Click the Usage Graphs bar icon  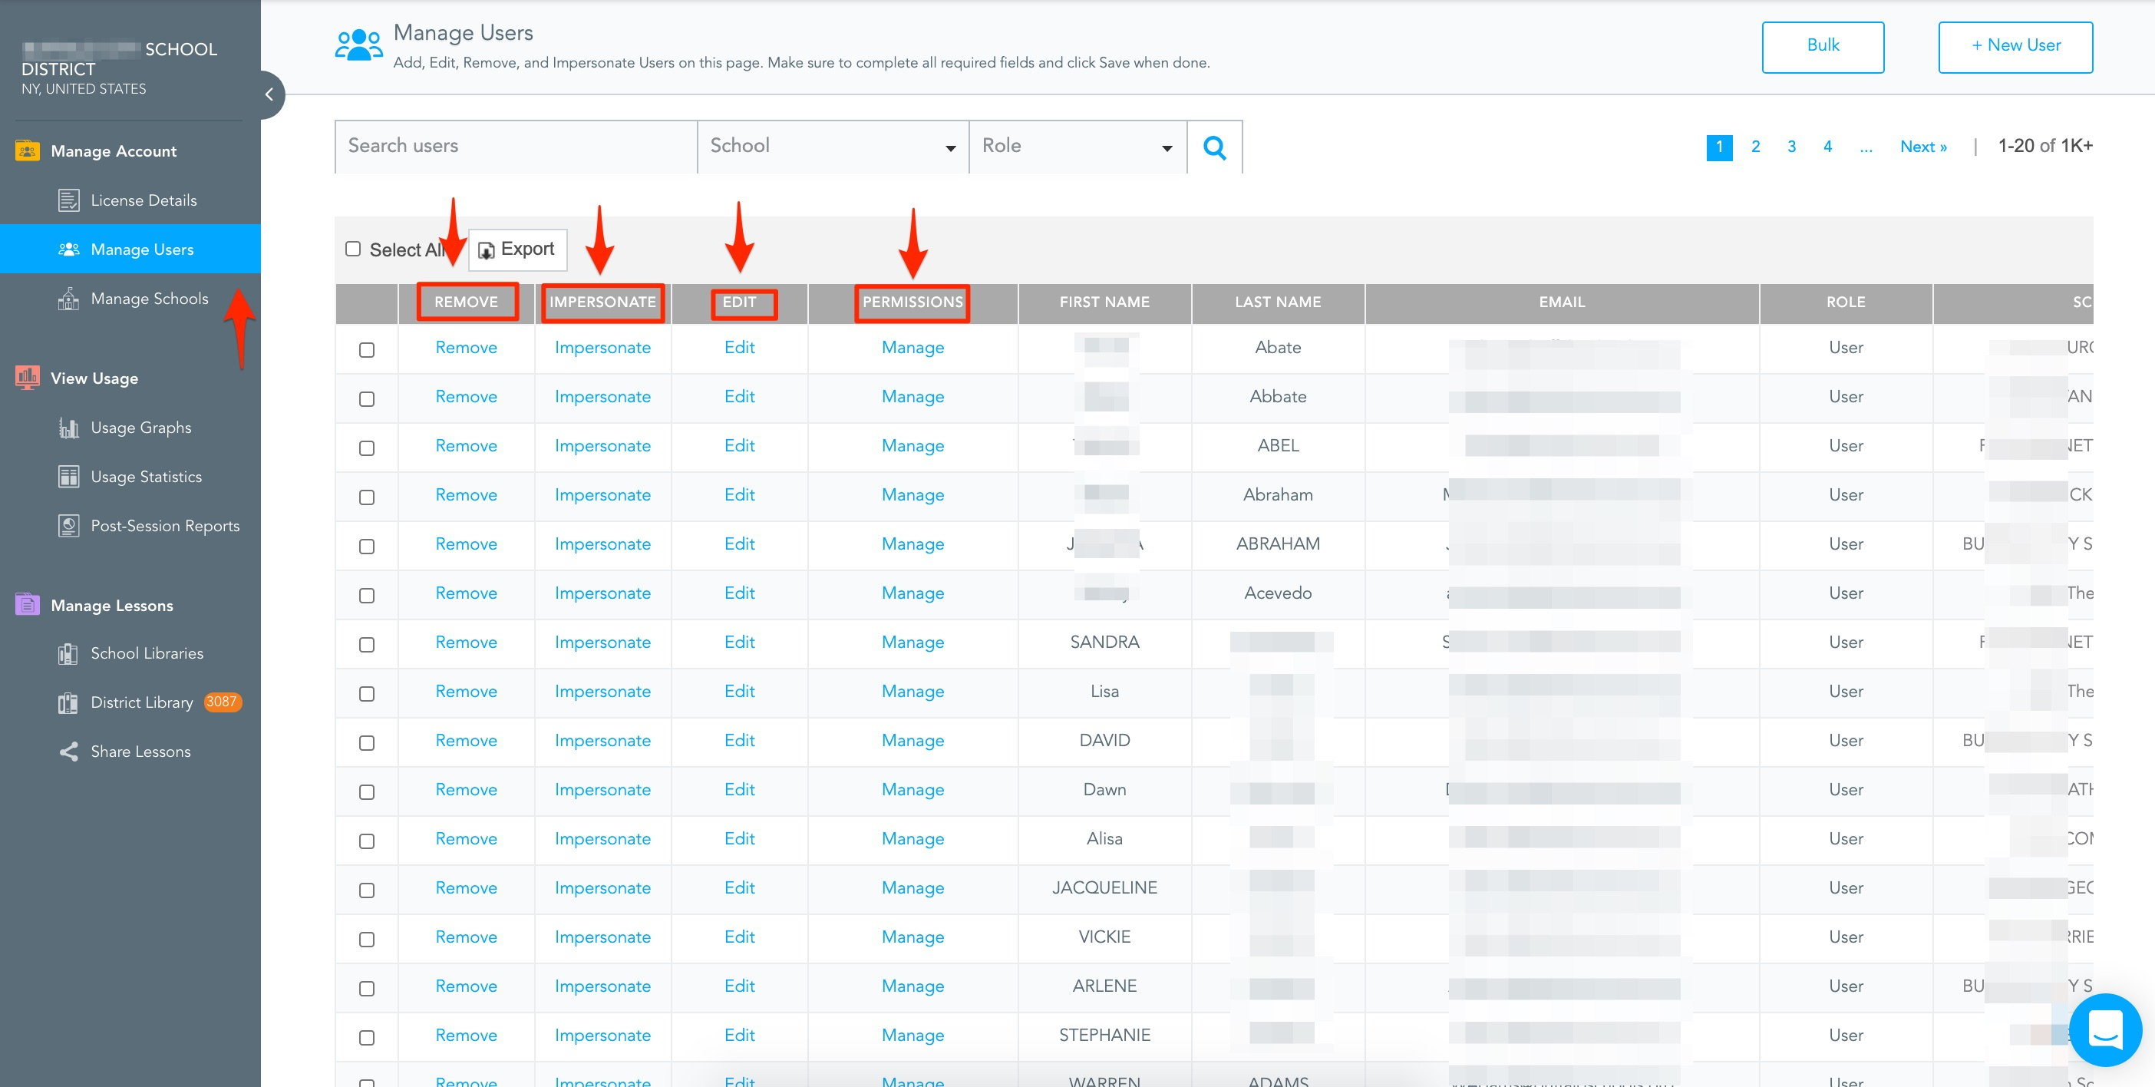[68, 428]
